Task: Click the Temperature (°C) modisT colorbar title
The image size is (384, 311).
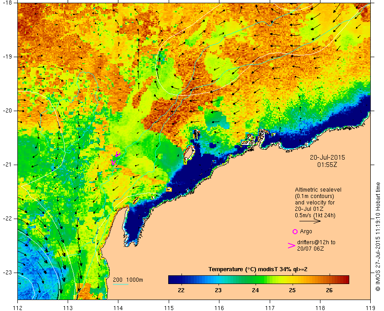Action: pyautogui.click(x=258, y=269)
